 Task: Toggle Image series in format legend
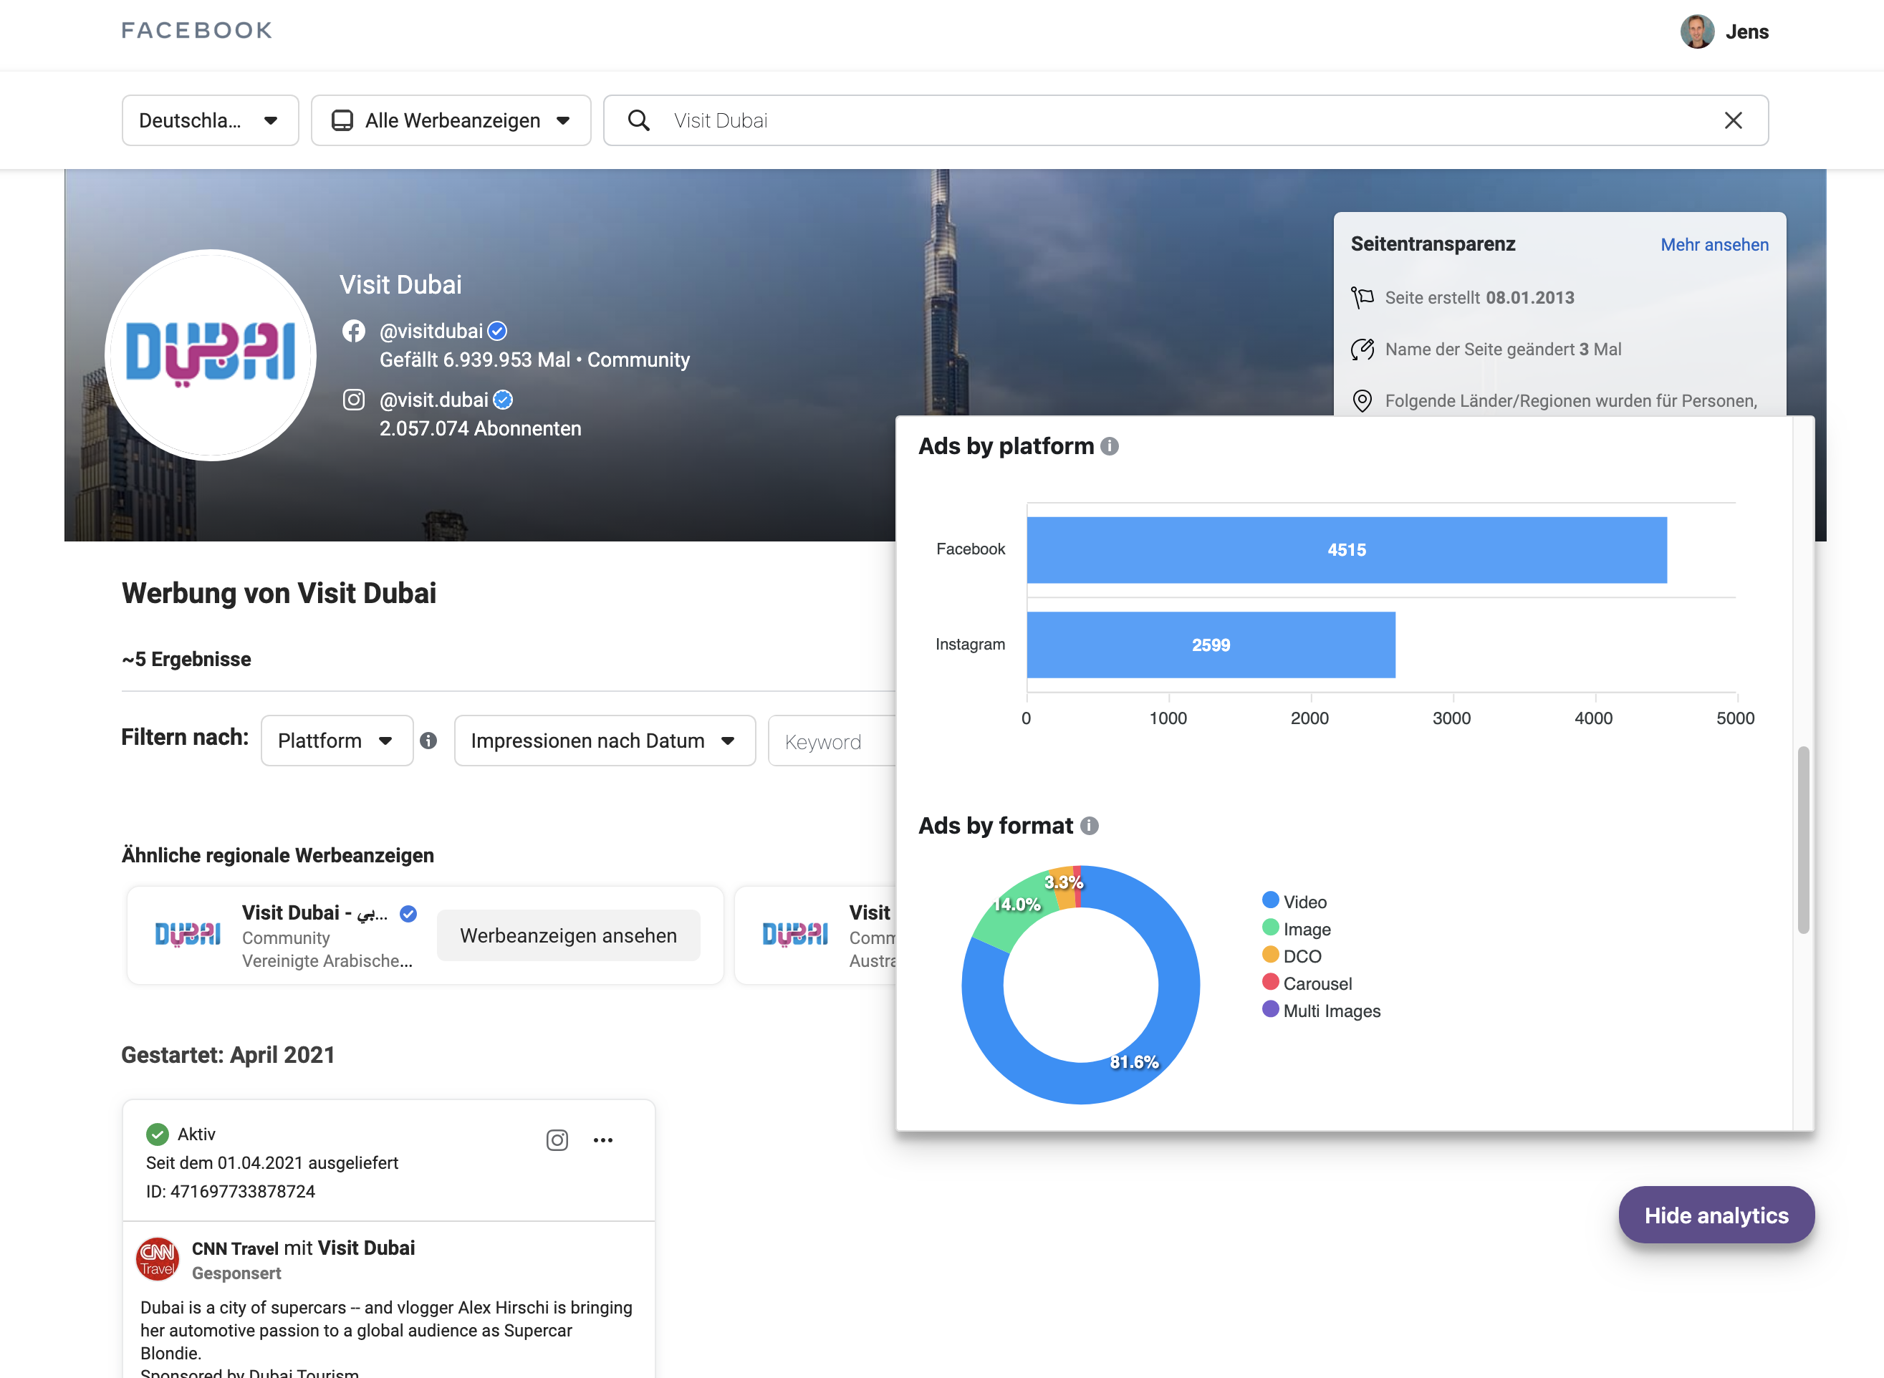point(1297,929)
